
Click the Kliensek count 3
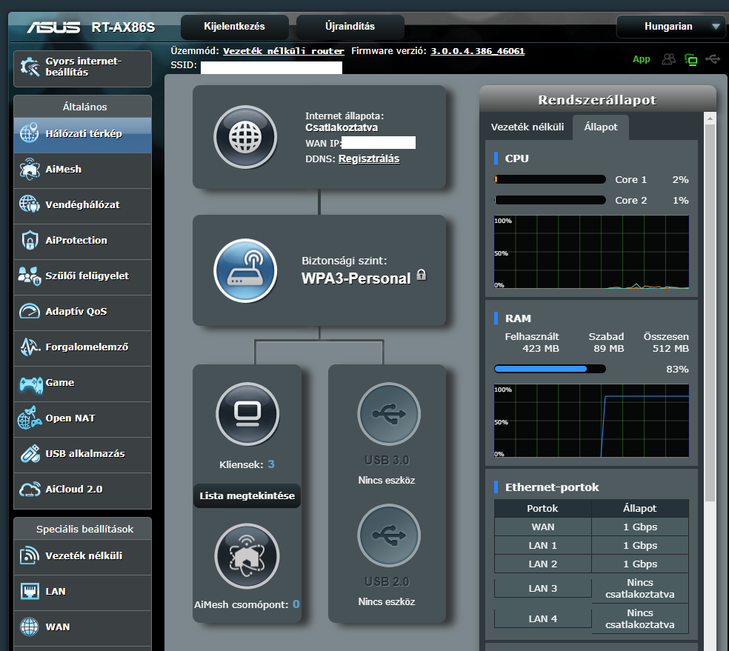click(x=271, y=464)
